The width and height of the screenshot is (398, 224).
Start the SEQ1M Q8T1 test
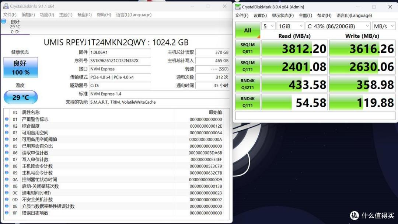[x=248, y=48]
